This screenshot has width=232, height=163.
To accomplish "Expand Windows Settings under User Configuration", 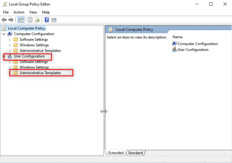I will (10, 68).
